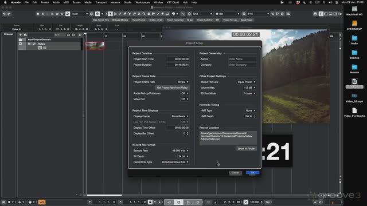Click the Play button in the transport bar
This screenshot has width=367, height=206.
188,202
